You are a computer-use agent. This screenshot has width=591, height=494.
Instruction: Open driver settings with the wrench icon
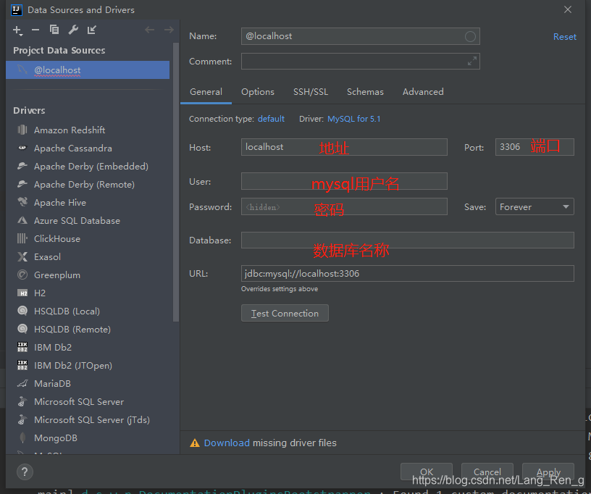(73, 30)
